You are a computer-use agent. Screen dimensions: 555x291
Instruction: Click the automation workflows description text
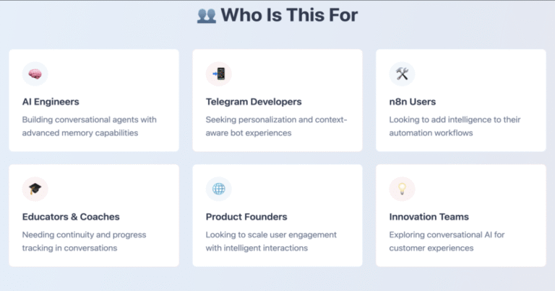455,126
